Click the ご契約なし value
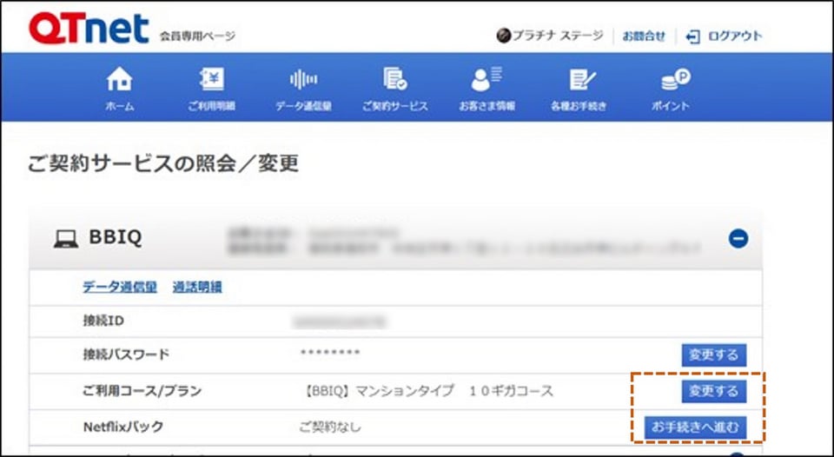834x457 pixels. (x=330, y=427)
